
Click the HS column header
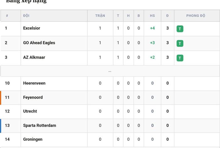pyautogui.click(x=152, y=16)
